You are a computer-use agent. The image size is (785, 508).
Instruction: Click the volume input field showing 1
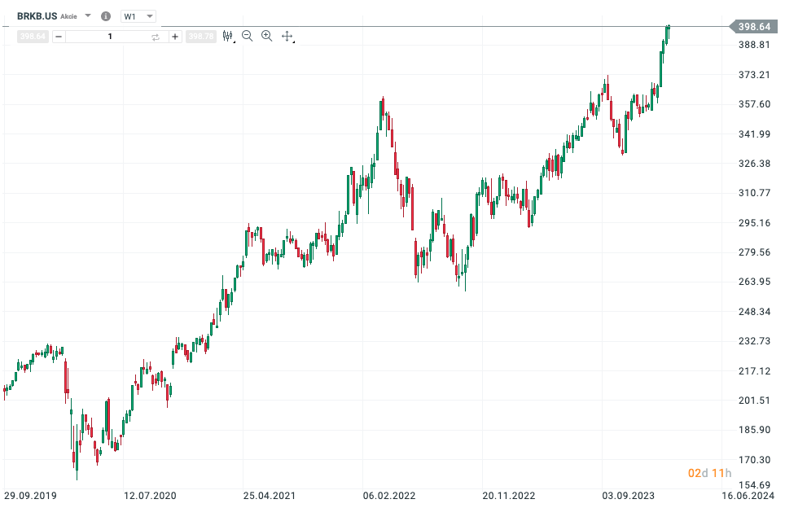110,37
